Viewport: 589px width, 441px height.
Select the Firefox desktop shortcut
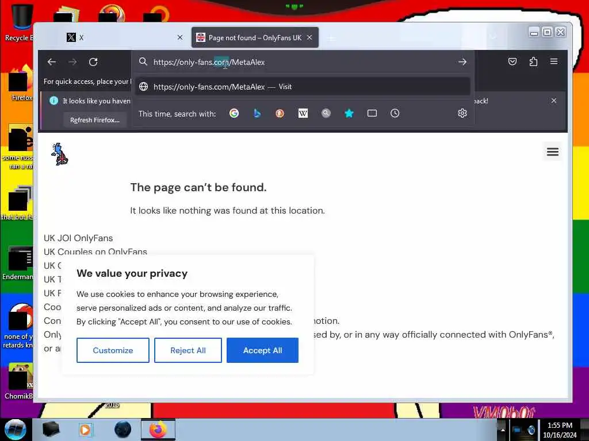(21, 83)
